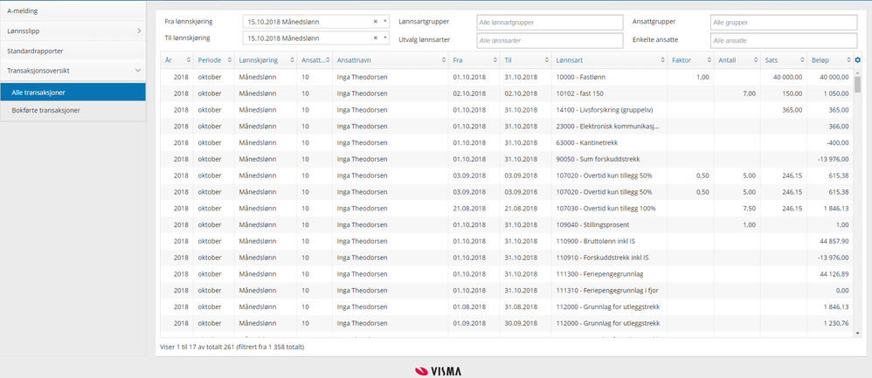The width and height of the screenshot is (872, 378).
Task: Select row 23000 - Elektronisk kommunikasj...
Action: point(507,127)
